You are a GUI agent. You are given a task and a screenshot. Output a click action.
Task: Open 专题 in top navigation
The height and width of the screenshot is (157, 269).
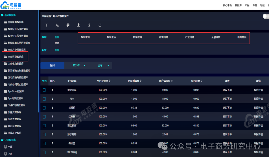(x=255, y=5)
